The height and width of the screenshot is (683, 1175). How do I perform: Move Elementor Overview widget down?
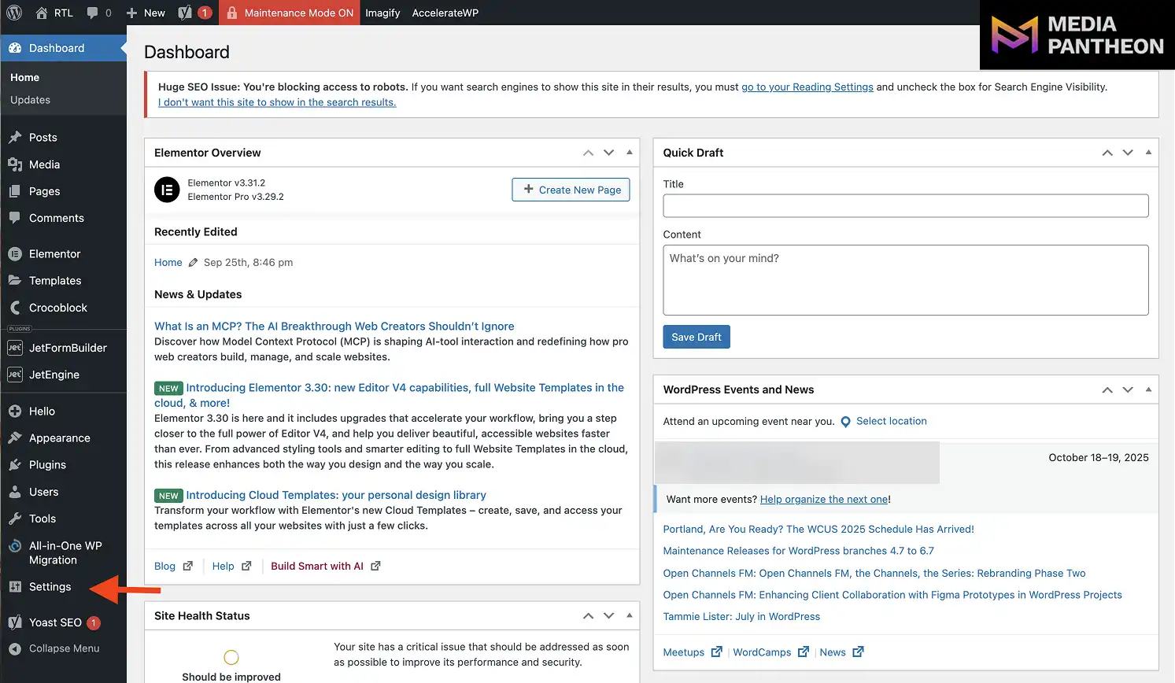click(608, 153)
